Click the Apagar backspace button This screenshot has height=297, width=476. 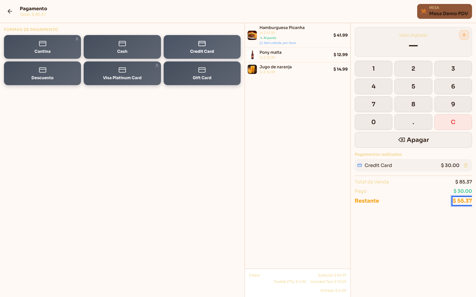tap(413, 140)
